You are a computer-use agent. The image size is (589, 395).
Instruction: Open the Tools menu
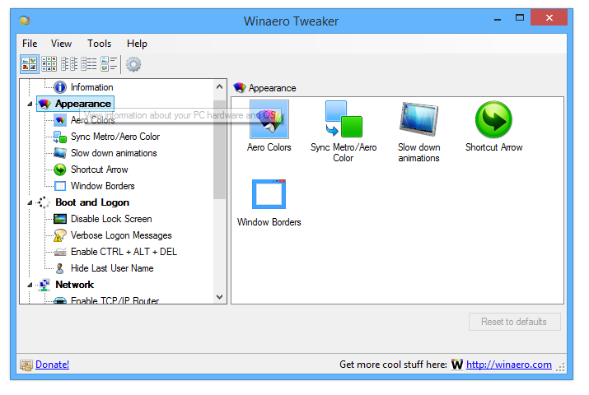click(x=99, y=44)
